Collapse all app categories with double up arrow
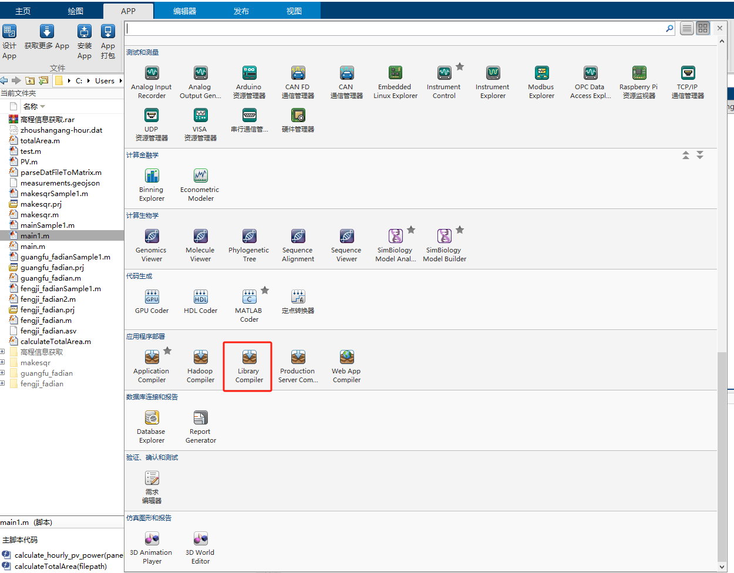734x573 pixels. tap(686, 155)
